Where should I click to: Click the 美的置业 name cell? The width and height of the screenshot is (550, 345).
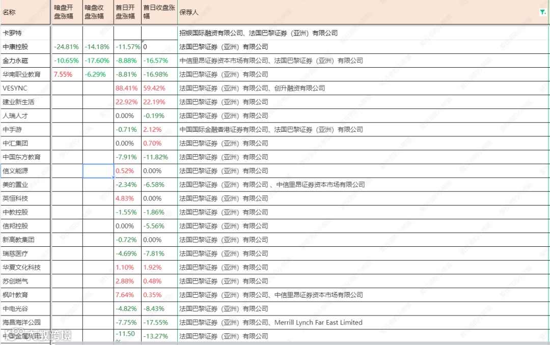click(x=25, y=185)
